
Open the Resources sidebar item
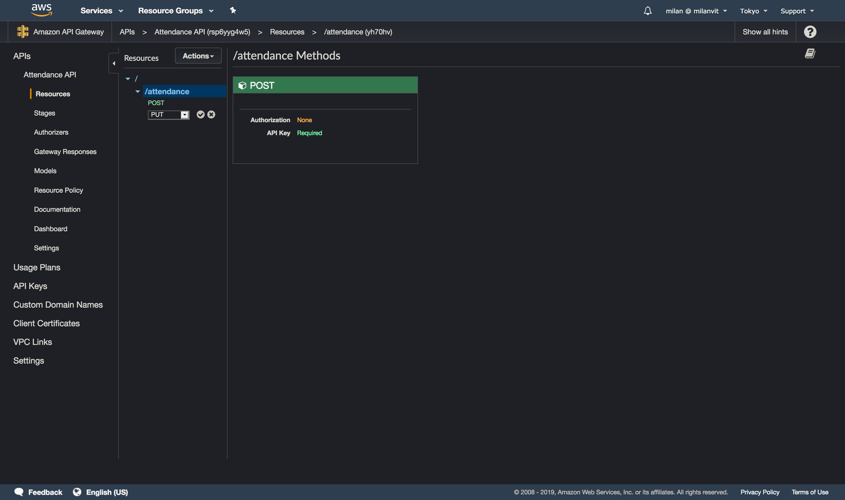[53, 94]
